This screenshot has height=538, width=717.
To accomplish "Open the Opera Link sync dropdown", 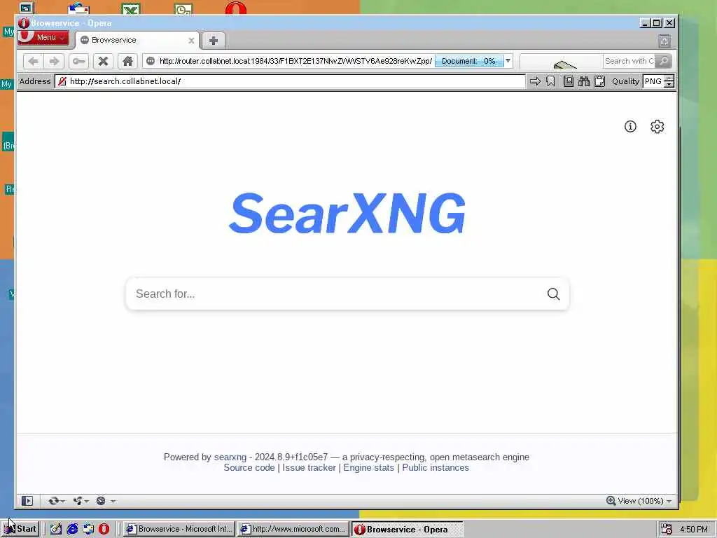I will click(56, 501).
